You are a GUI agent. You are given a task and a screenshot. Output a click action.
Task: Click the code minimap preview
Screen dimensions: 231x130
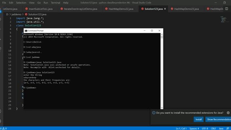tap(225, 19)
